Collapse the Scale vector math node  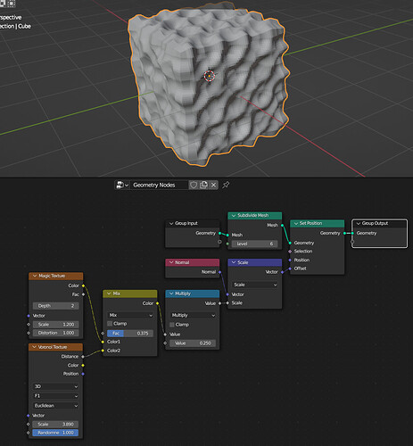[x=234, y=262]
